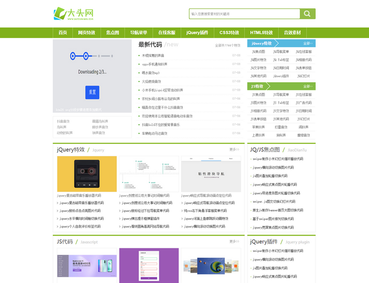The height and width of the screenshot is (283, 369).
Task: Open the 大头网 logo home link
Action: coord(74,14)
